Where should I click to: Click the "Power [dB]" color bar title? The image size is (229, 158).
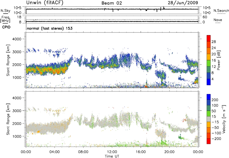[x=219, y=60]
